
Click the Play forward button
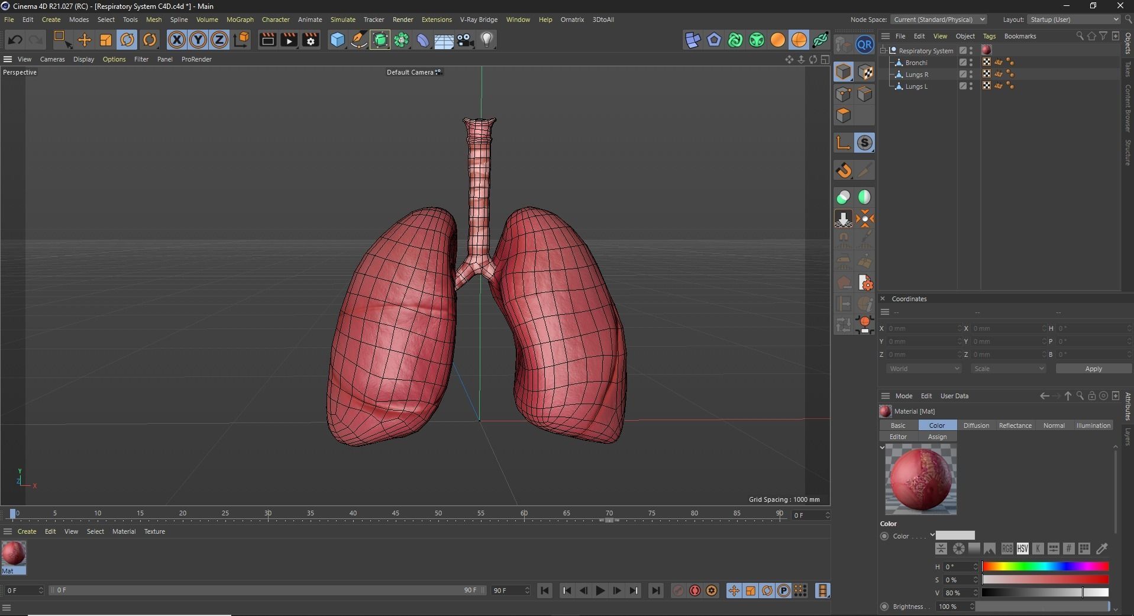[x=600, y=591]
